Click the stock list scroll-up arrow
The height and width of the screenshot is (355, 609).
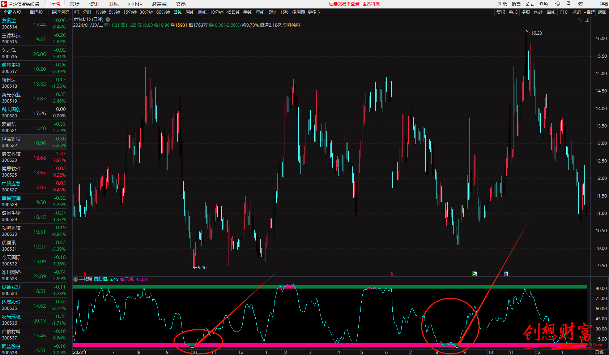click(70, 20)
